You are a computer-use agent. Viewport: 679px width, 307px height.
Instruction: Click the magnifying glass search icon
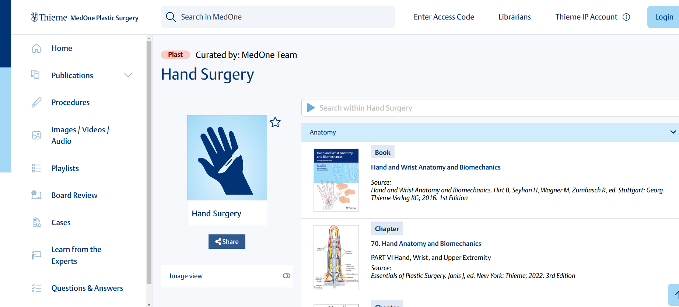pyautogui.click(x=171, y=17)
